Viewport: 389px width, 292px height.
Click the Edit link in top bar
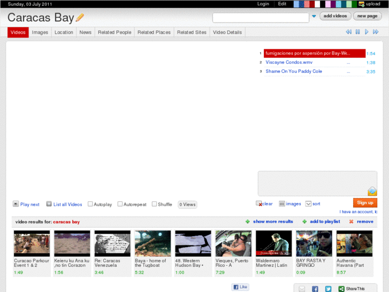click(x=282, y=4)
